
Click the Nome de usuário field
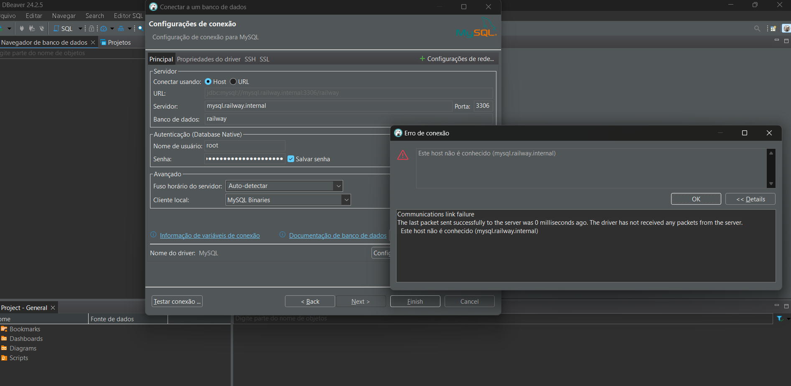point(245,145)
